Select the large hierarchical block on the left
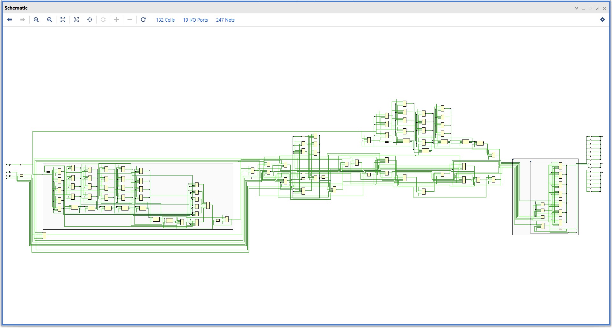The height and width of the screenshot is (328, 612). pos(138,196)
